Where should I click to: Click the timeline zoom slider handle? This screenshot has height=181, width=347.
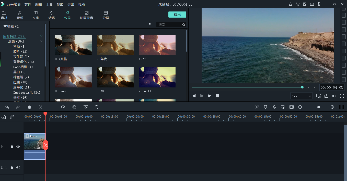coord(319,107)
